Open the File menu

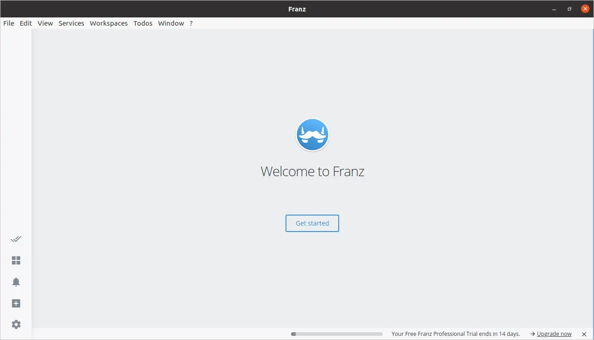coord(9,23)
